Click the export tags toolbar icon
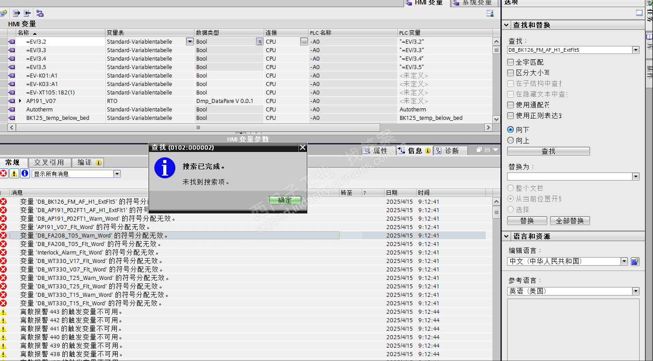The width and height of the screenshot is (653, 361). click(x=17, y=13)
